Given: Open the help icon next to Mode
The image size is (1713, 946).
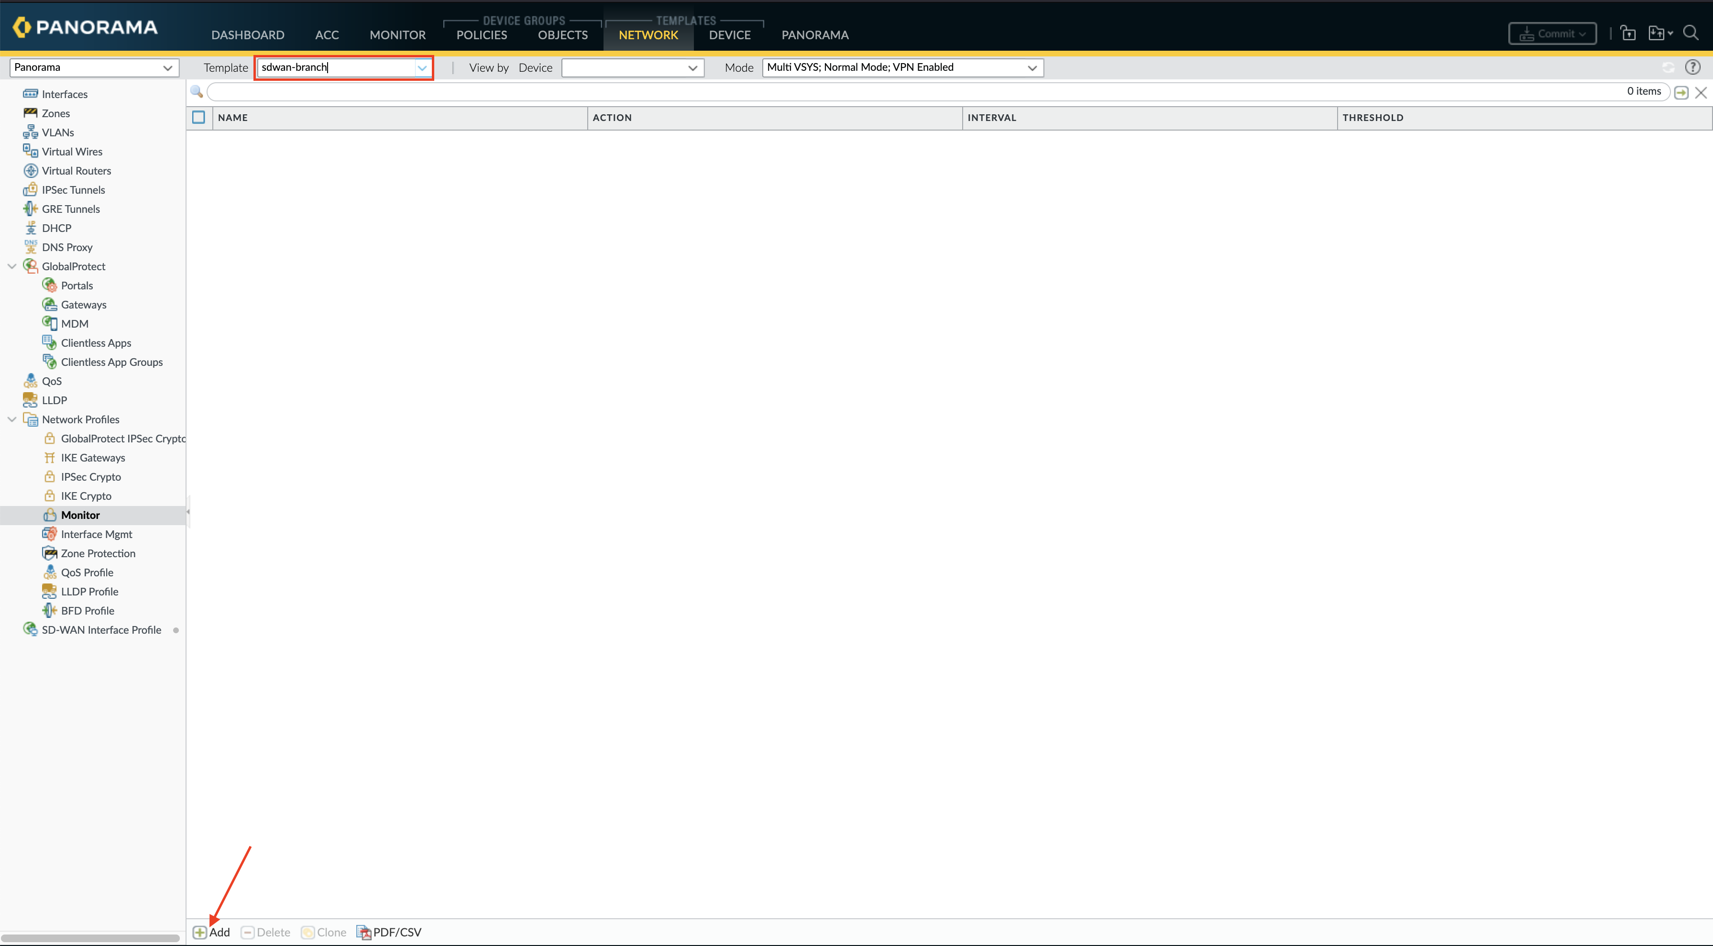Looking at the screenshot, I should (x=1694, y=66).
